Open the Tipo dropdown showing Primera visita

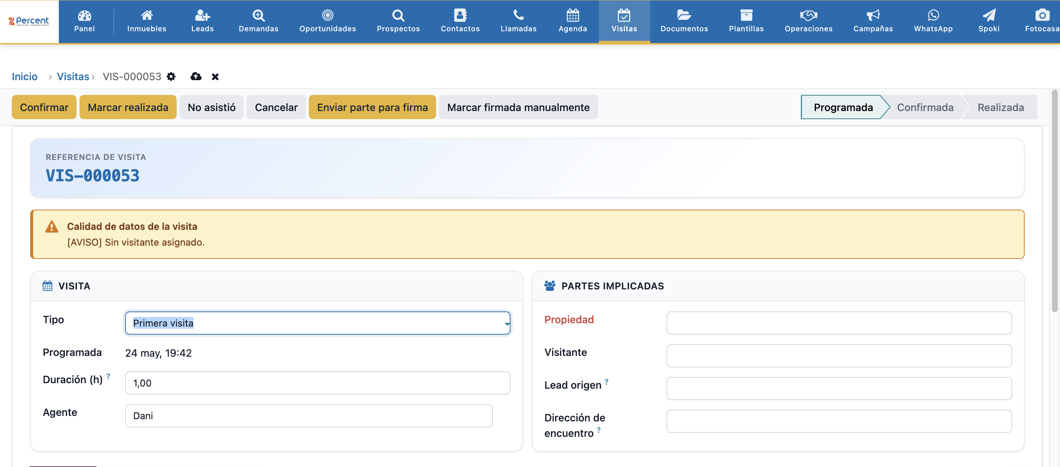tap(317, 323)
